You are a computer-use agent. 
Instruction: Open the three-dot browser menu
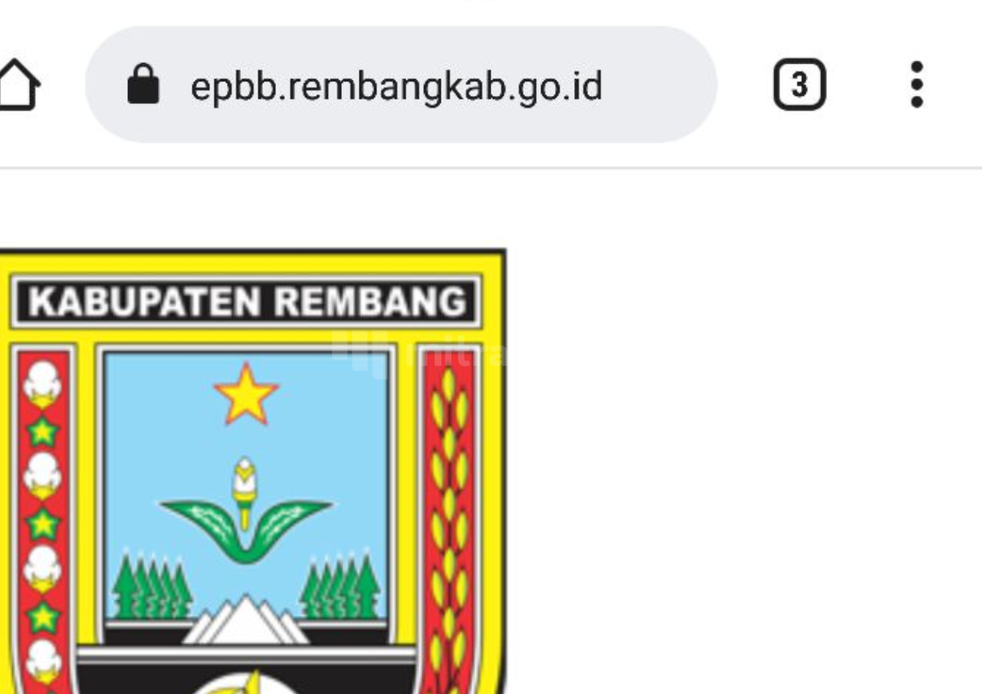[x=917, y=84]
